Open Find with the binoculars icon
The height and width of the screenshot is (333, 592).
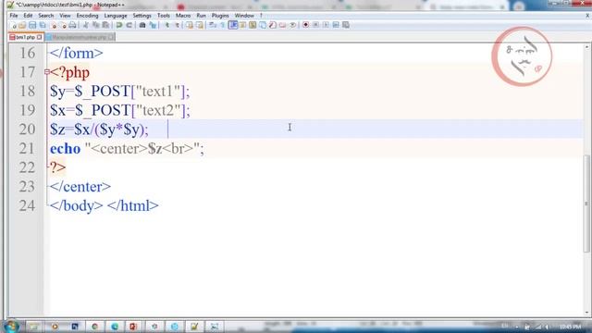click(x=142, y=25)
